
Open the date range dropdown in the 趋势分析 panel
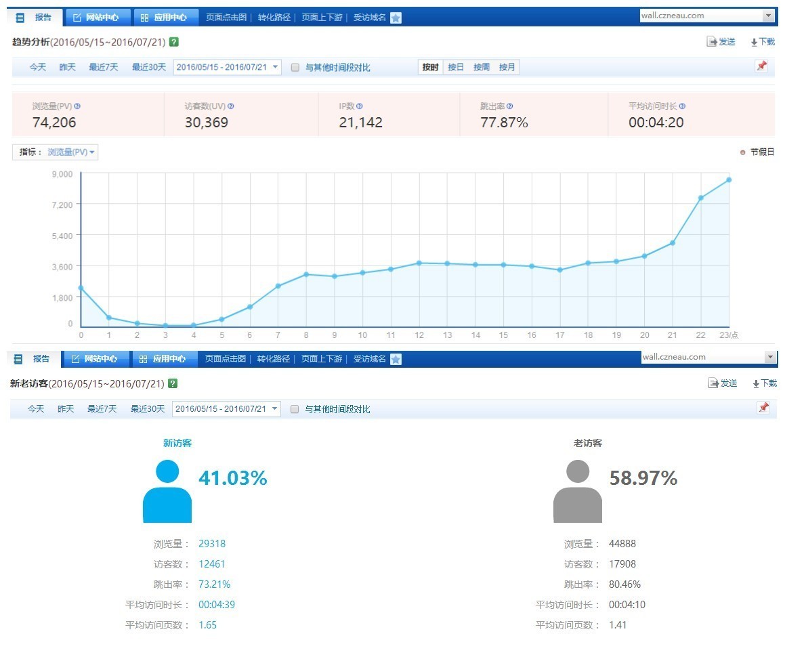click(274, 67)
